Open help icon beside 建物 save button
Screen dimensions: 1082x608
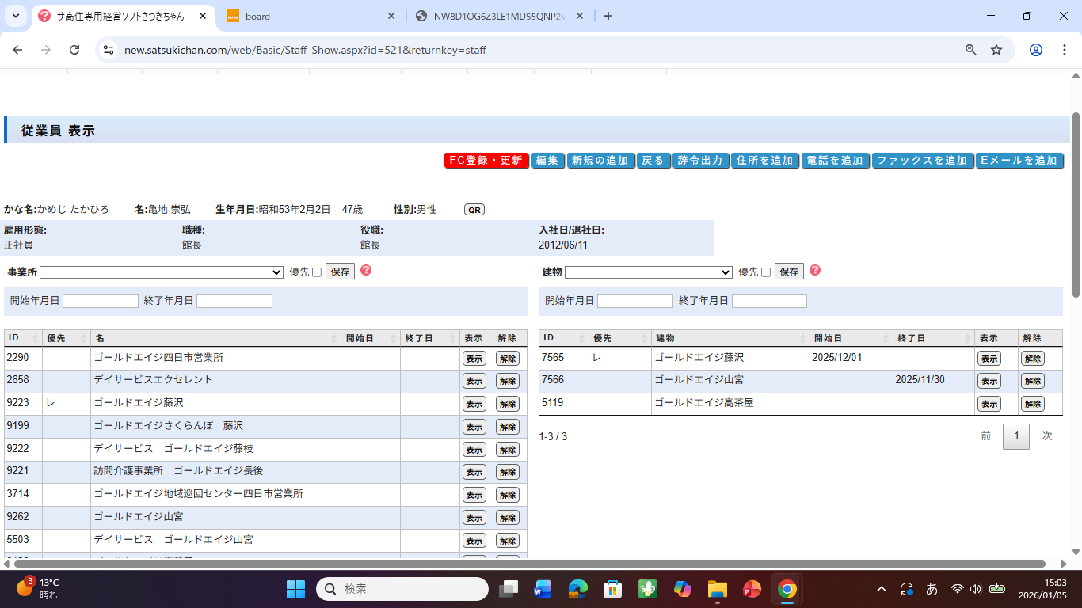(x=815, y=271)
